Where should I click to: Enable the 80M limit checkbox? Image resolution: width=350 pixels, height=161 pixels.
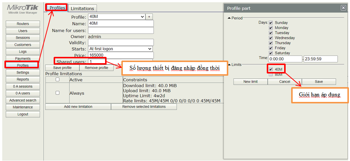tap(271, 74)
